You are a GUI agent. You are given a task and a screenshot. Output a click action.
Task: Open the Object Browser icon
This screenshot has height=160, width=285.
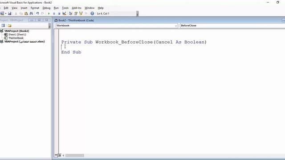tap(81, 13)
